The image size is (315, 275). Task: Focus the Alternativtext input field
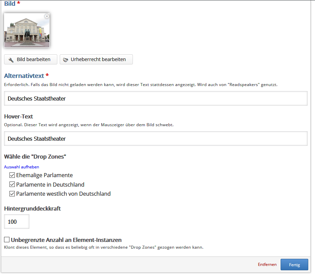[155, 99]
